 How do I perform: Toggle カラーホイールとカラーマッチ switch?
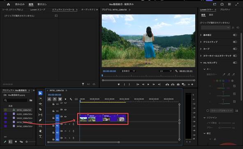tap(235, 56)
